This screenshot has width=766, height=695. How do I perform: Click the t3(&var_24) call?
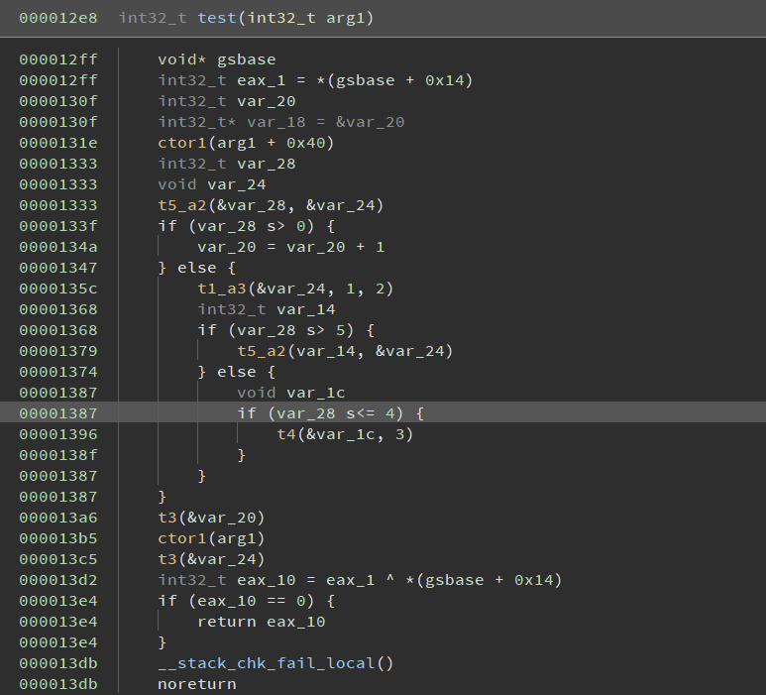[x=211, y=559]
